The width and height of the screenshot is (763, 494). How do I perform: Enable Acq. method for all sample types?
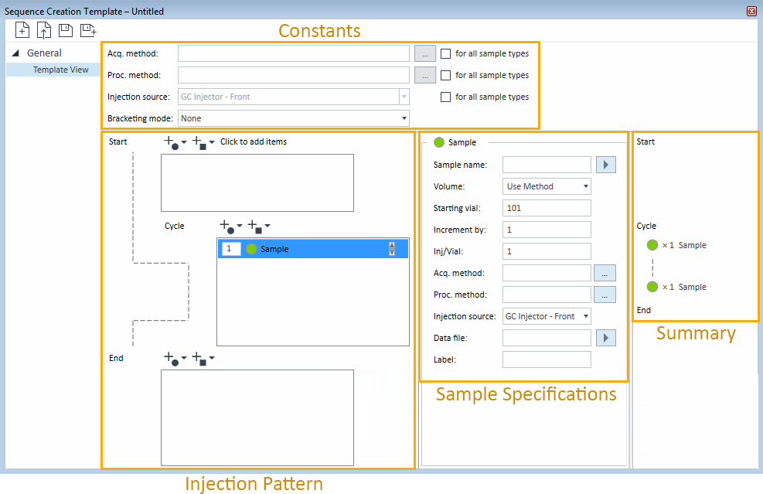[x=445, y=53]
